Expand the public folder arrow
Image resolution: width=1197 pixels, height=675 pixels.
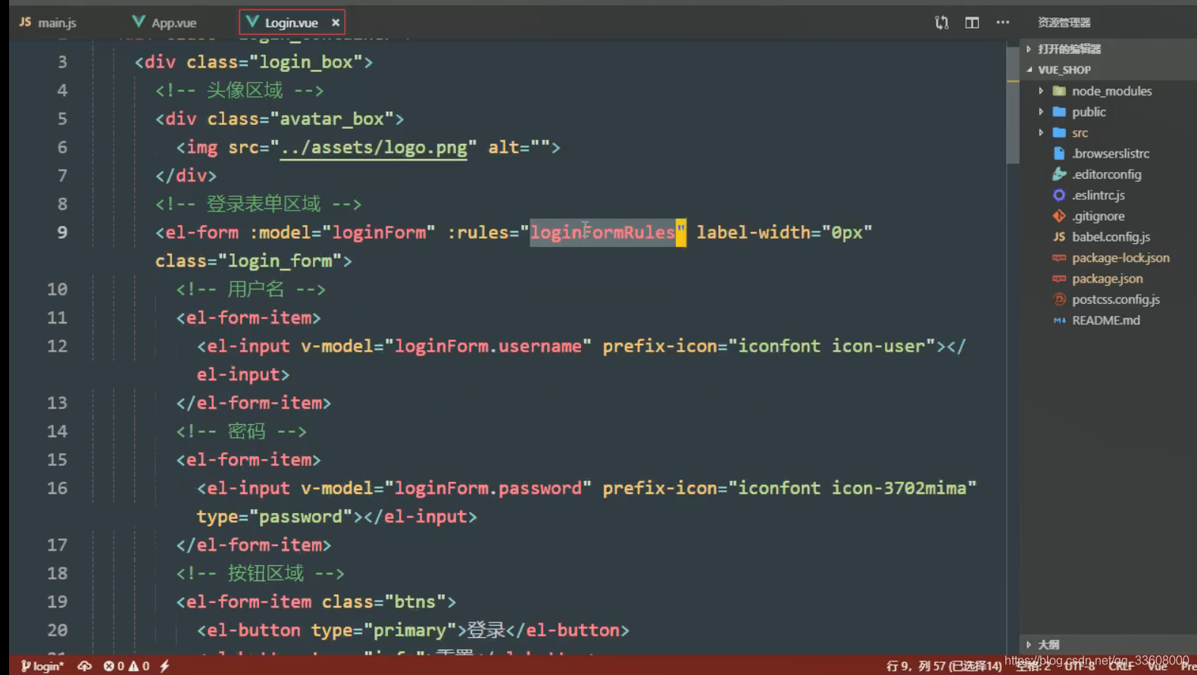coord(1041,112)
